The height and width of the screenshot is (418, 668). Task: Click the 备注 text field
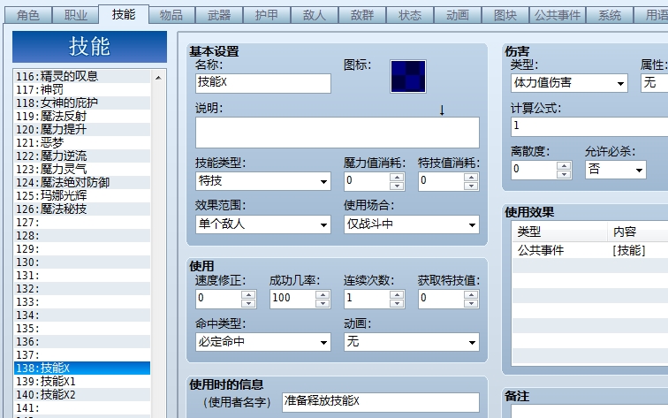[589, 411]
